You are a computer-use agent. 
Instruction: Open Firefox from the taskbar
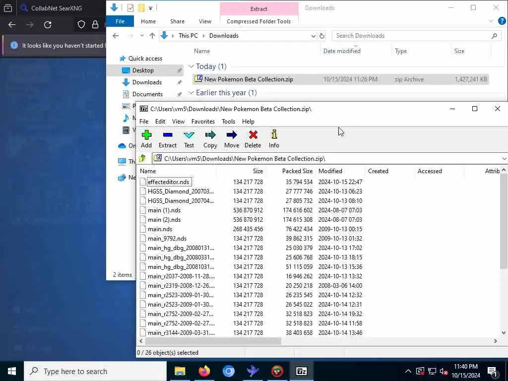click(204, 371)
